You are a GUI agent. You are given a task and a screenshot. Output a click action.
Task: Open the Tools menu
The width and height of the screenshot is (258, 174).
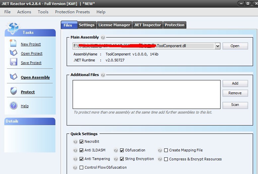pos(43,12)
